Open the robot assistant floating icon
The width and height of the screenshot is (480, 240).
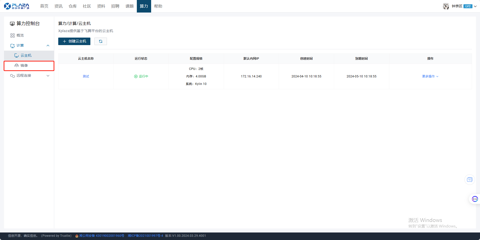[x=475, y=199]
